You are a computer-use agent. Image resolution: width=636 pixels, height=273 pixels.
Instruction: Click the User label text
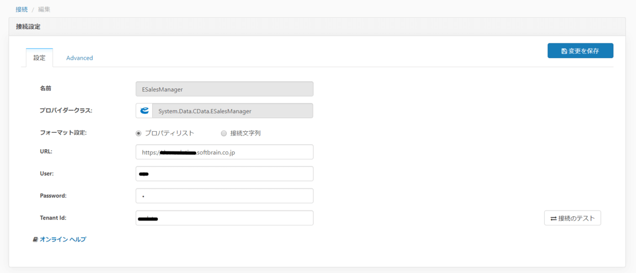tap(47, 174)
